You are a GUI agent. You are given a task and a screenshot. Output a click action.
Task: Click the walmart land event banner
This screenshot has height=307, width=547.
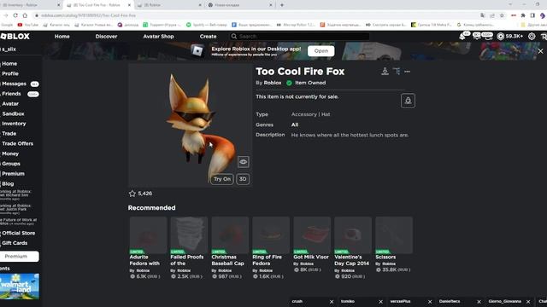tap(19, 287)
